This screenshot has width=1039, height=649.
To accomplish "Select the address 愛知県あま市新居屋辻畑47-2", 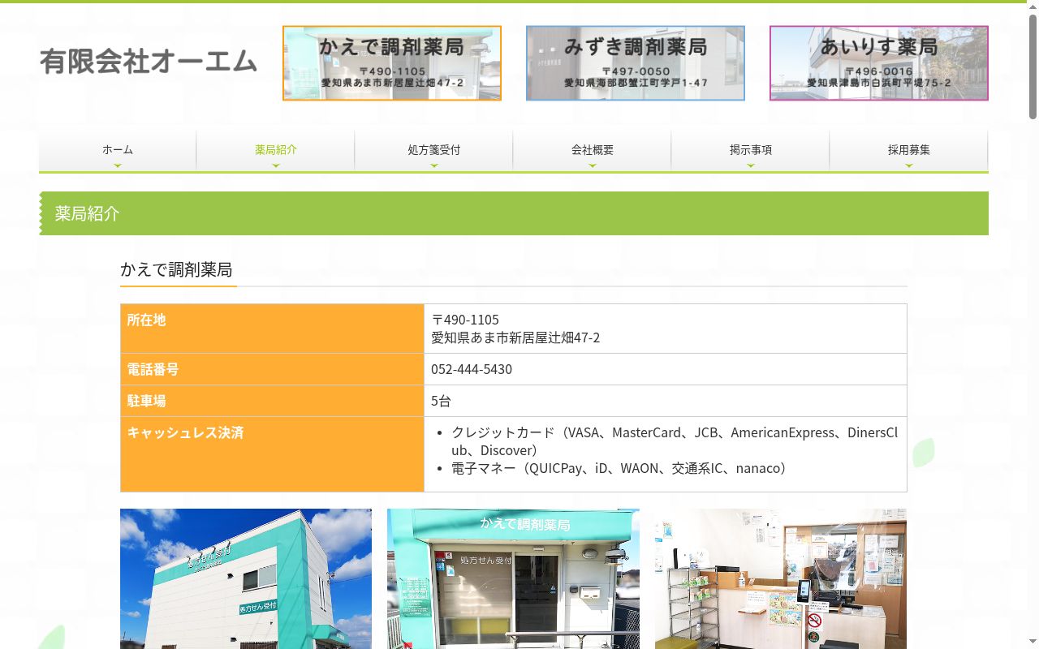I will coord(515,337).
